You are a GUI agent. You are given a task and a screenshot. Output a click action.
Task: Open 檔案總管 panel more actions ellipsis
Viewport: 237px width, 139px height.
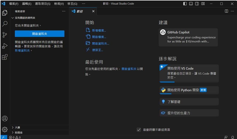[x=64, y=11]
